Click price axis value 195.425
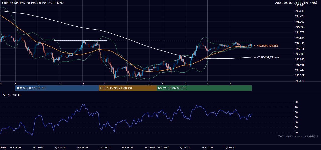The width and height of the screenshot is (321, 150). (x=300, y=16)
